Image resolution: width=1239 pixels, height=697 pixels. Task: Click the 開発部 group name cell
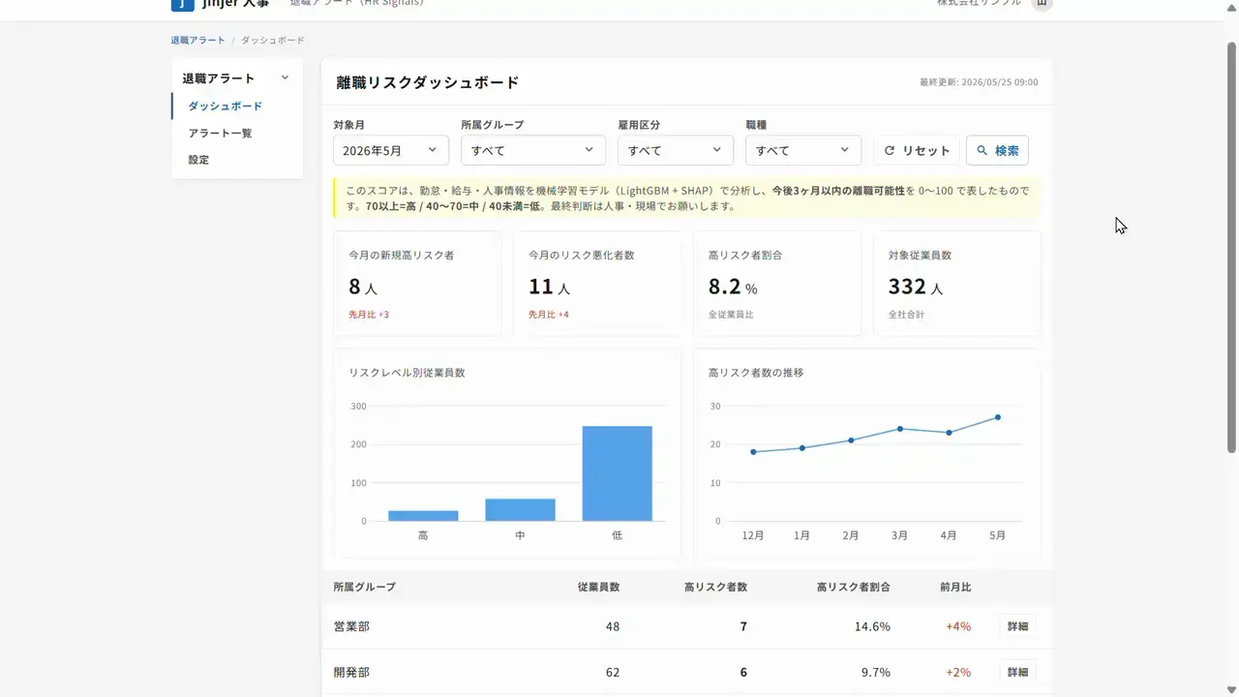pos(351,672)
